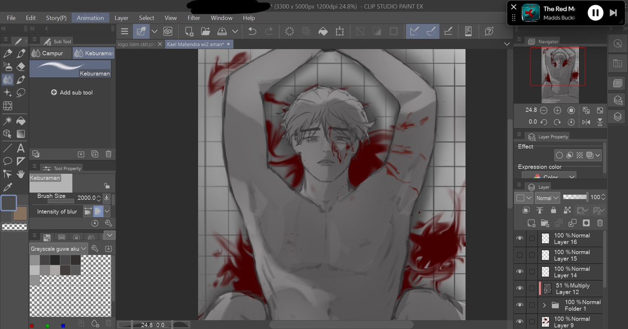Viewport: 628px width, 329px height.
Task: Select the Text tool
Action: [21, 148]
